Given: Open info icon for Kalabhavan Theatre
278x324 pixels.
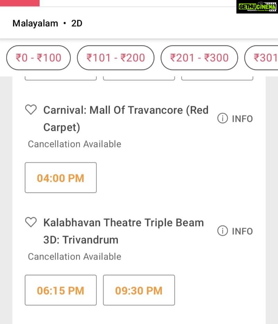Looking at the screenshot, I should (235, 231).
